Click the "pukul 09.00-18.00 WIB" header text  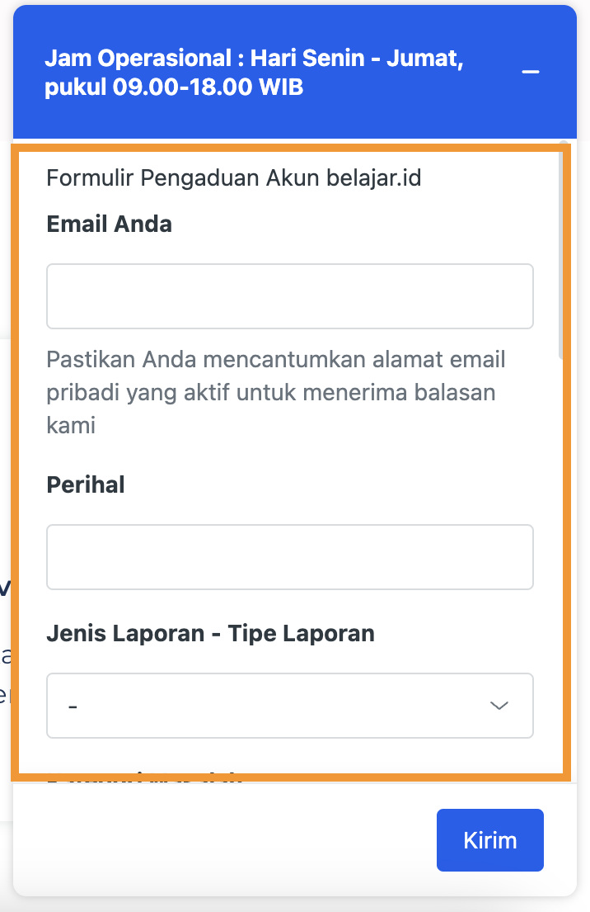pos(175,87)
